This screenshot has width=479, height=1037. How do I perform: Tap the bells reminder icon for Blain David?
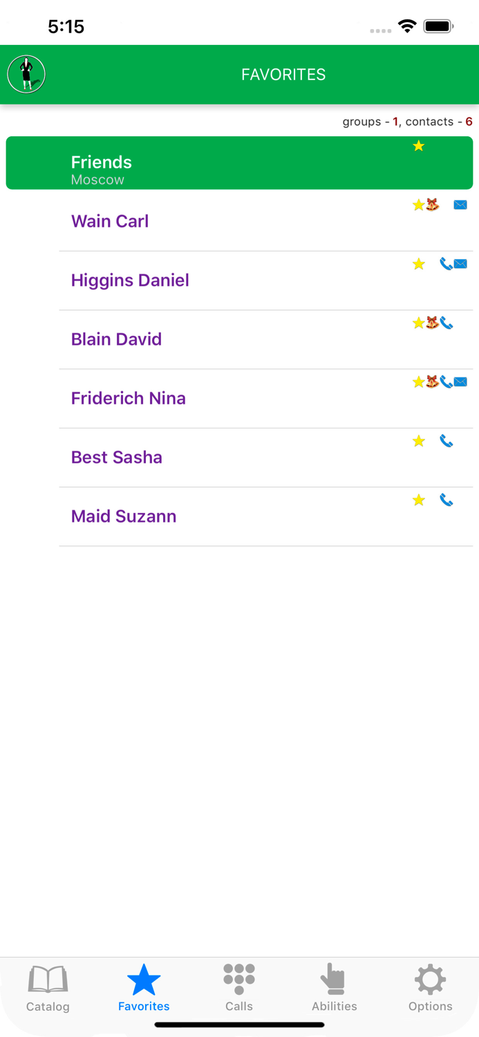431,323
